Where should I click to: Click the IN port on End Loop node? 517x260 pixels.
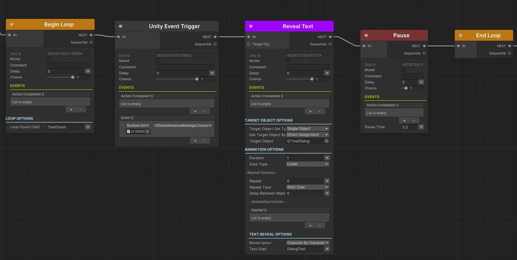(458, 46)
